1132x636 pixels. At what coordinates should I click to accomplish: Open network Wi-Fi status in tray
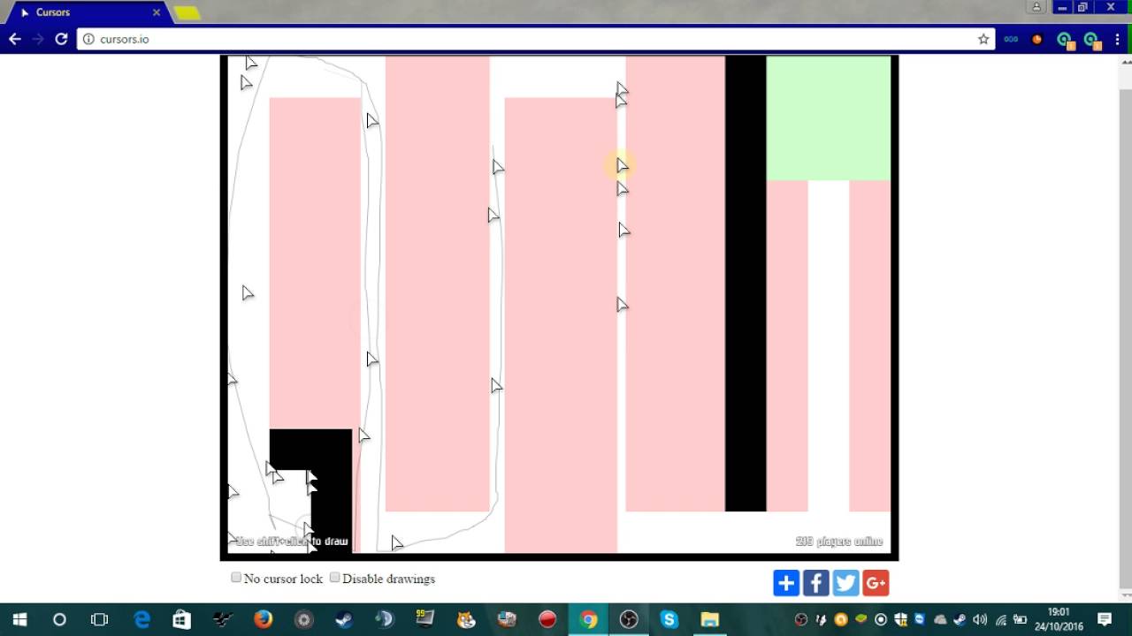click(x=1000, y=619)
